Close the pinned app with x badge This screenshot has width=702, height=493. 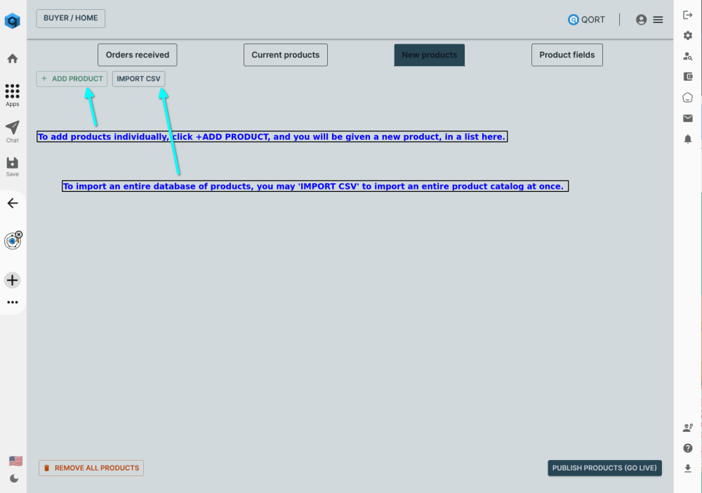[19, 235]
